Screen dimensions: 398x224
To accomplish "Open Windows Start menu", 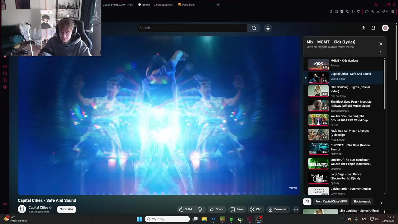I will (139, 219).
